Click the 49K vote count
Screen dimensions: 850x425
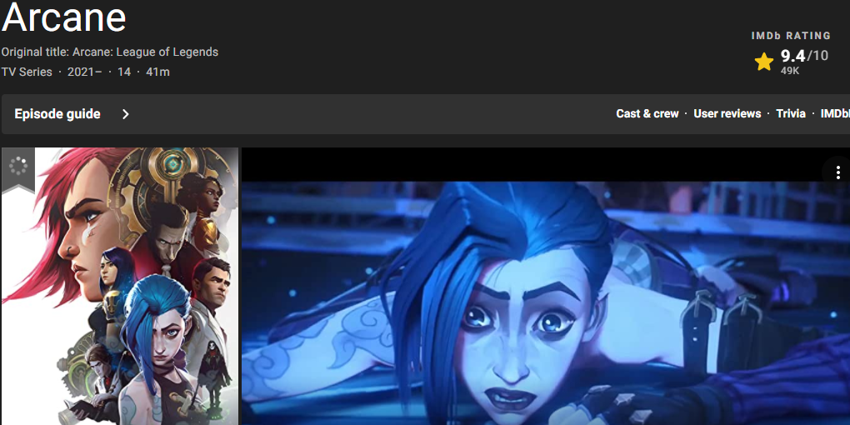tap(790, 71)
